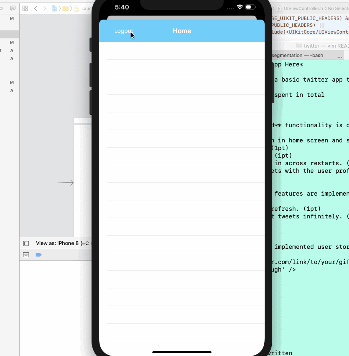Click the simulator home indicator bar
Screen dimensions: 349x356
click(182, 352)
